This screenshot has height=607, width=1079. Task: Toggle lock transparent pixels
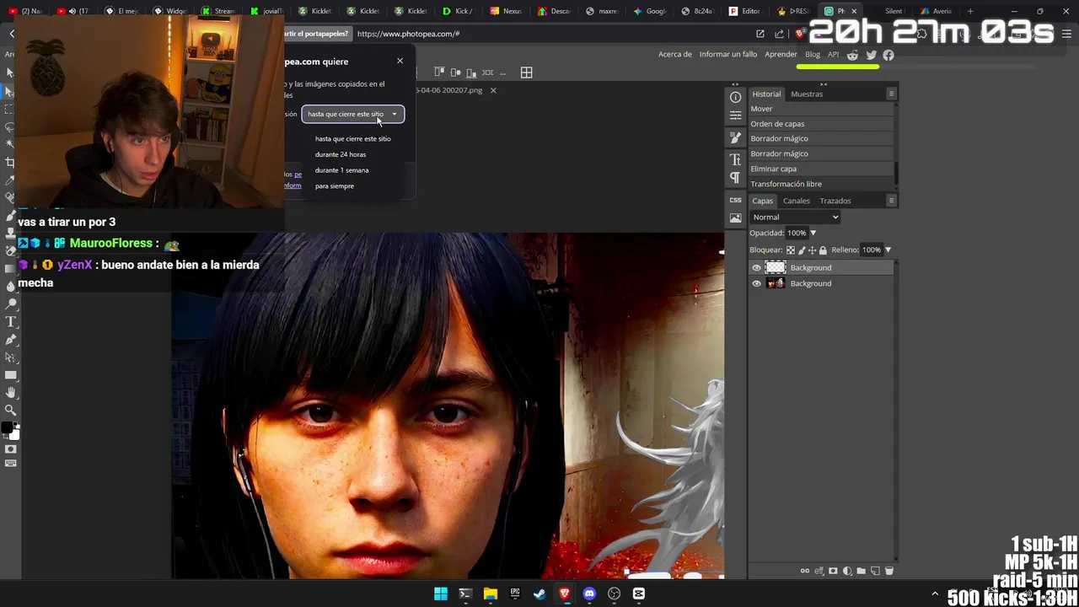(790, 250)
